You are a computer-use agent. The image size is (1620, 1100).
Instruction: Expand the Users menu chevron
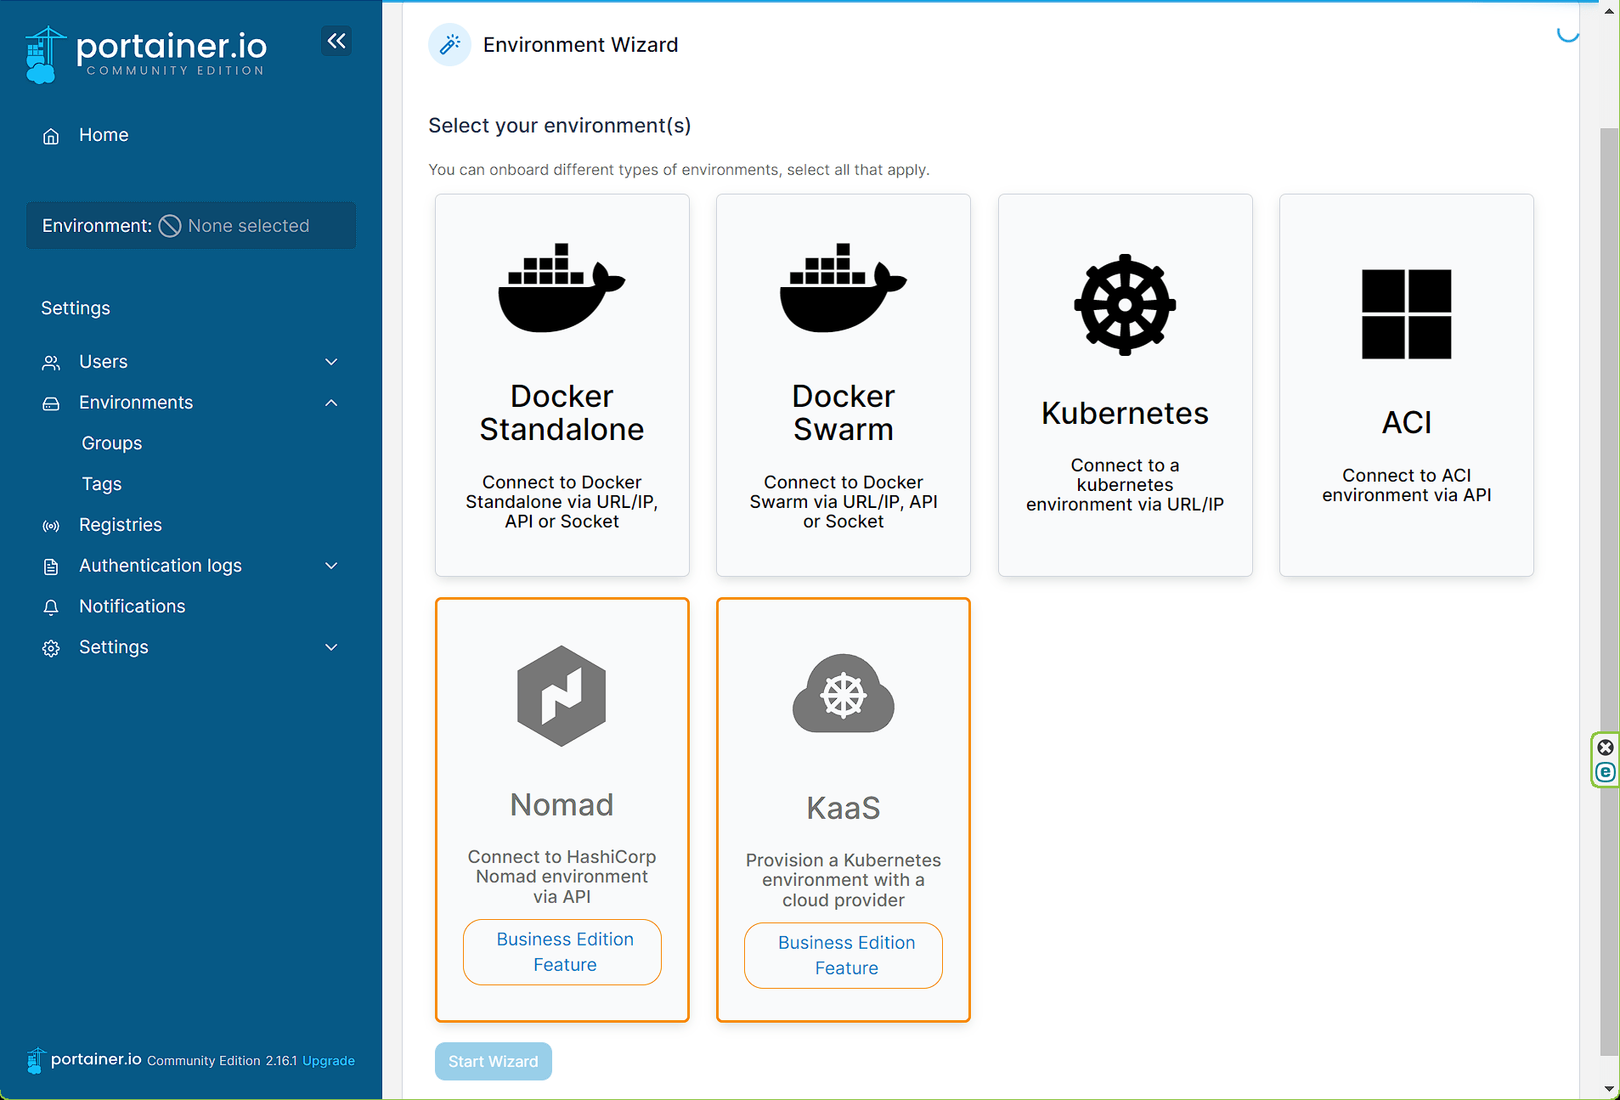[x=331, y=362]
